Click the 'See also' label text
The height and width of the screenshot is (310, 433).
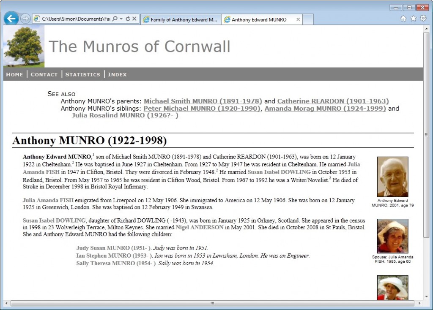(61, 94)
